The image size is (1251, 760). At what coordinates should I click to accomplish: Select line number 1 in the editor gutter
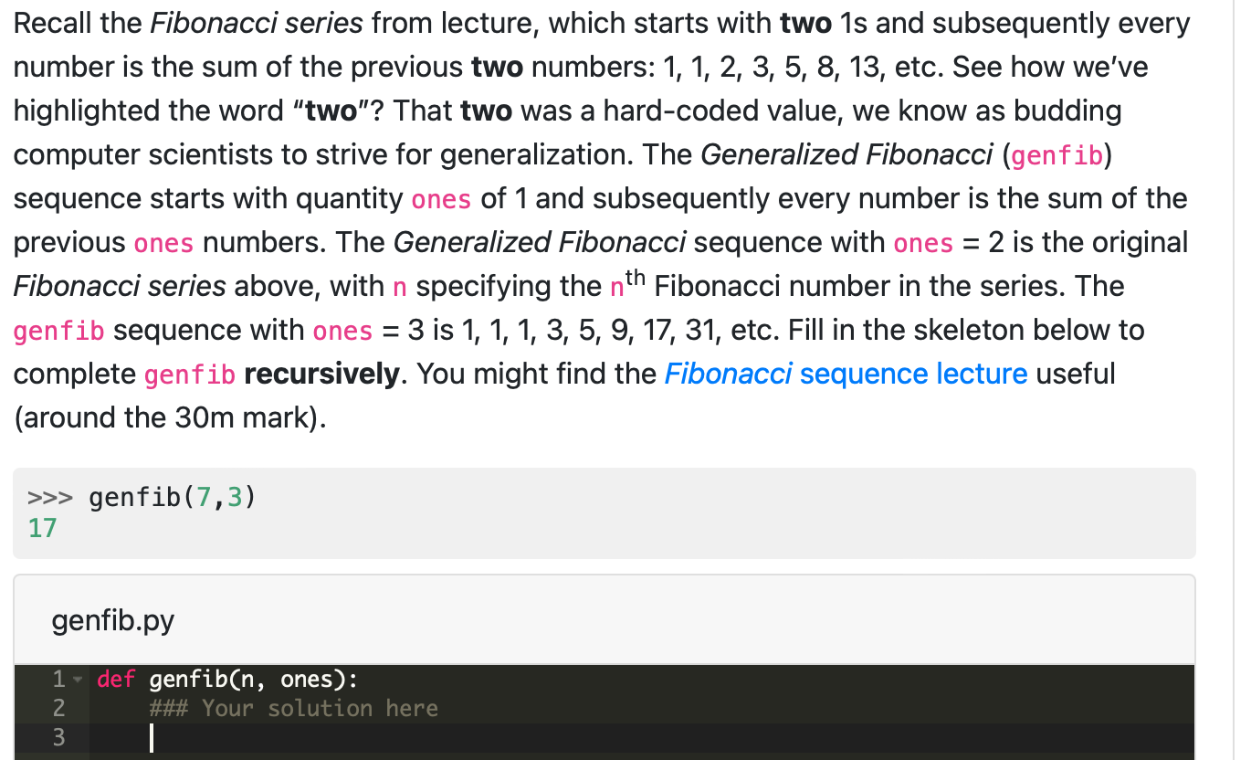coord(58,680)
